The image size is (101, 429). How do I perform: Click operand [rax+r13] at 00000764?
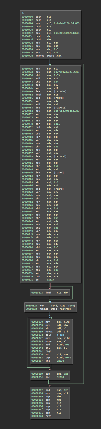(x=60, y=108)
